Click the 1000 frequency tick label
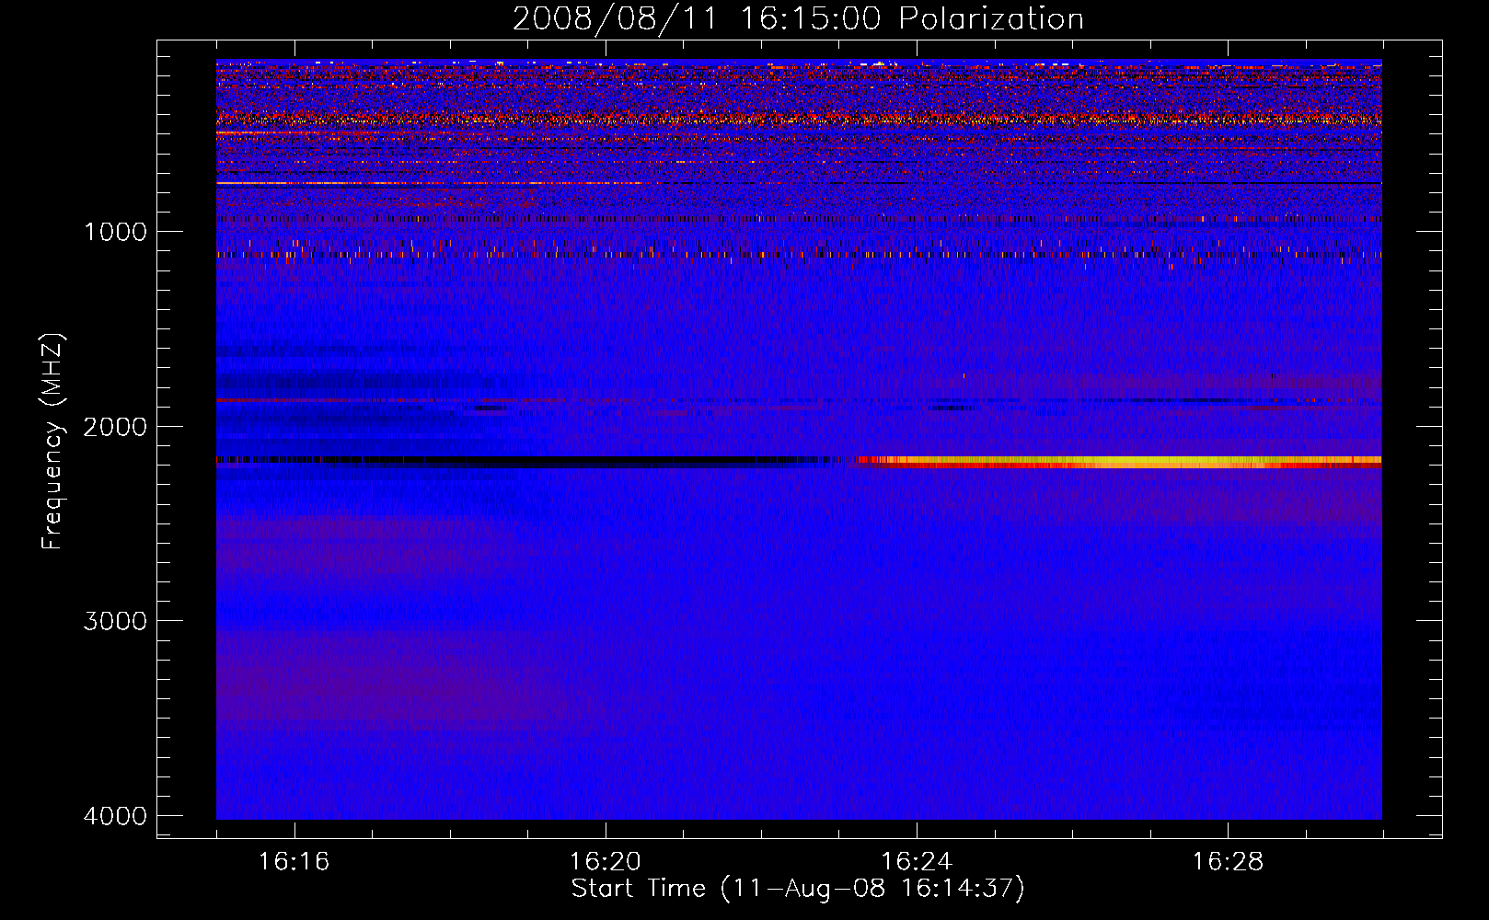The height and width of the screenshot is (920, 1489). coord(115,232)
